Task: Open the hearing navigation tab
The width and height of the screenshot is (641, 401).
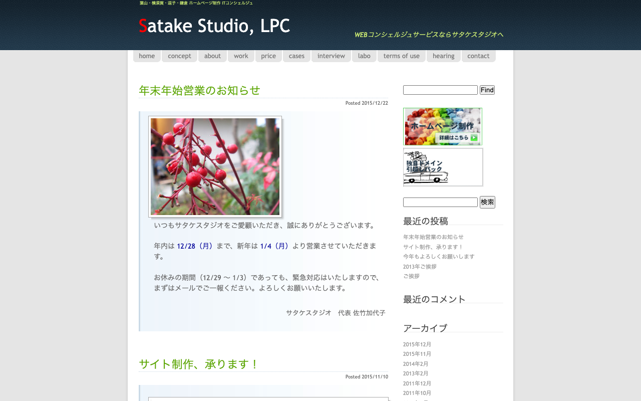Action: [x=444, y=56]
